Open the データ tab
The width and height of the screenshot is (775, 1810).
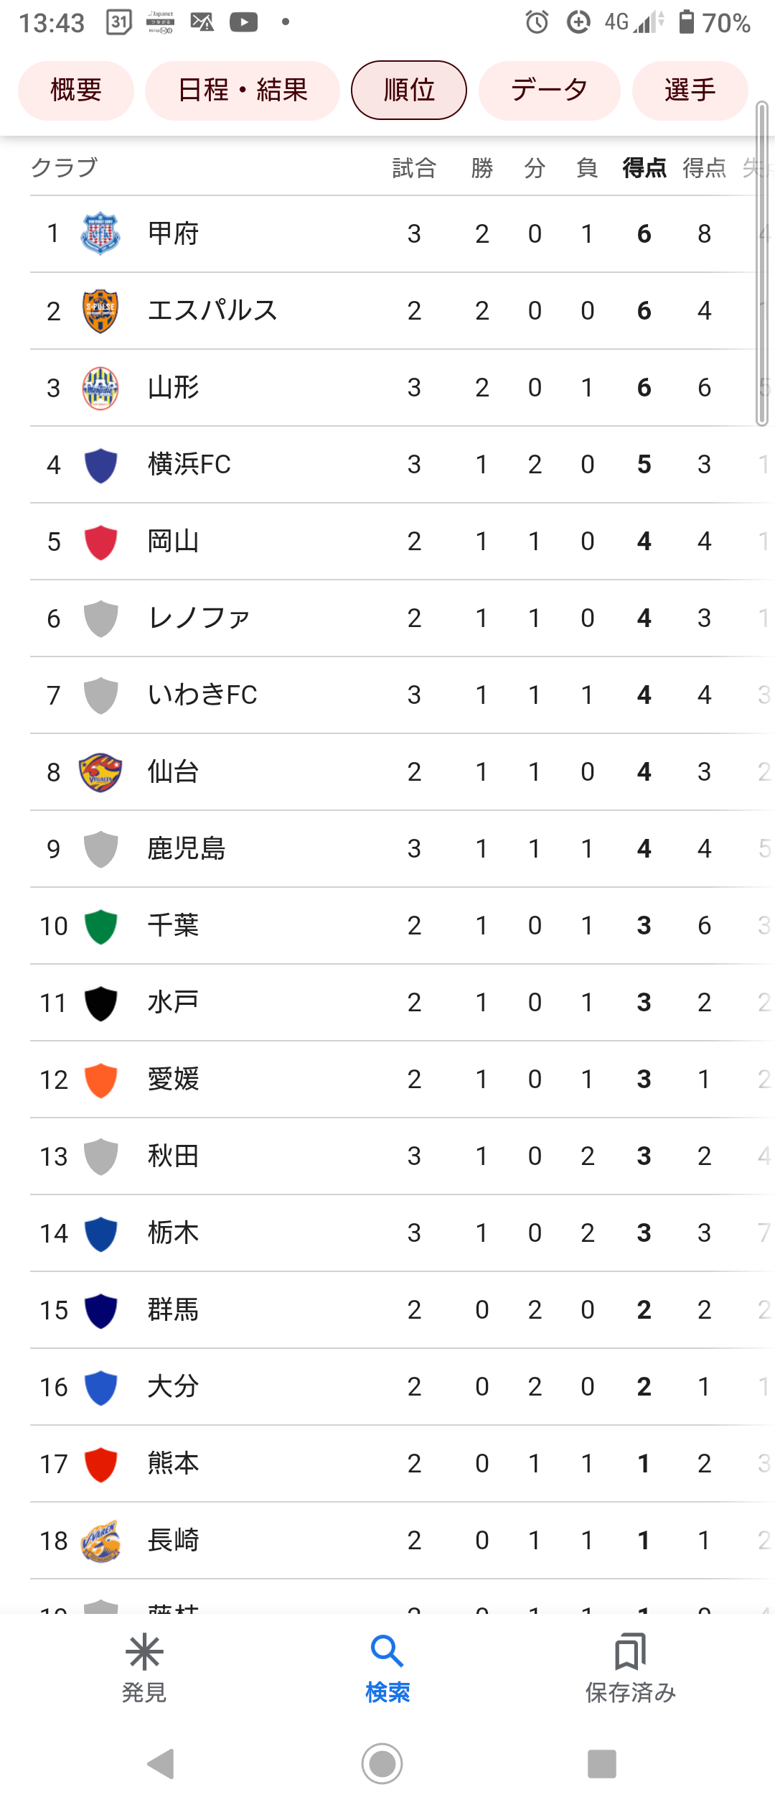(x=550, y=90)
